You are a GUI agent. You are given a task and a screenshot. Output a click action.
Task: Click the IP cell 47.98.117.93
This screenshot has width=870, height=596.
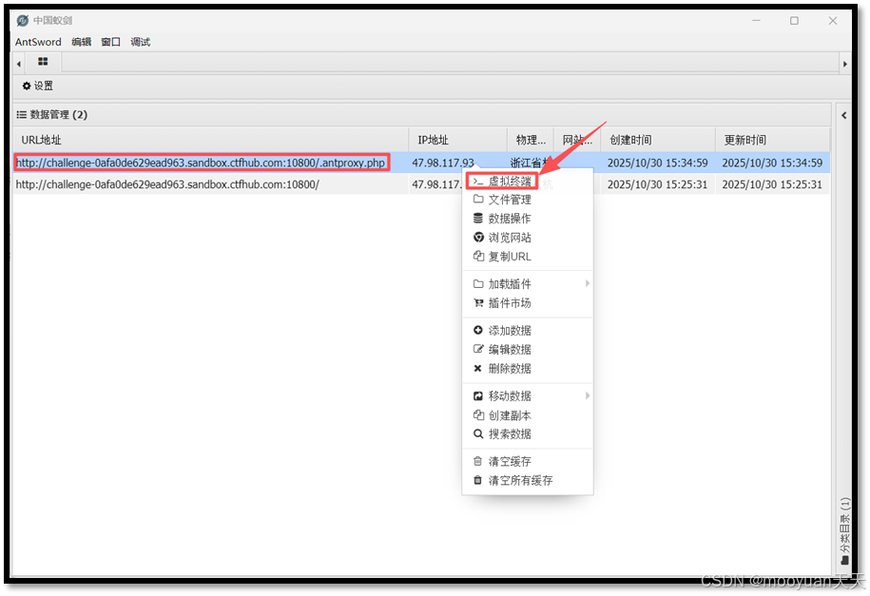coord(443,163)
